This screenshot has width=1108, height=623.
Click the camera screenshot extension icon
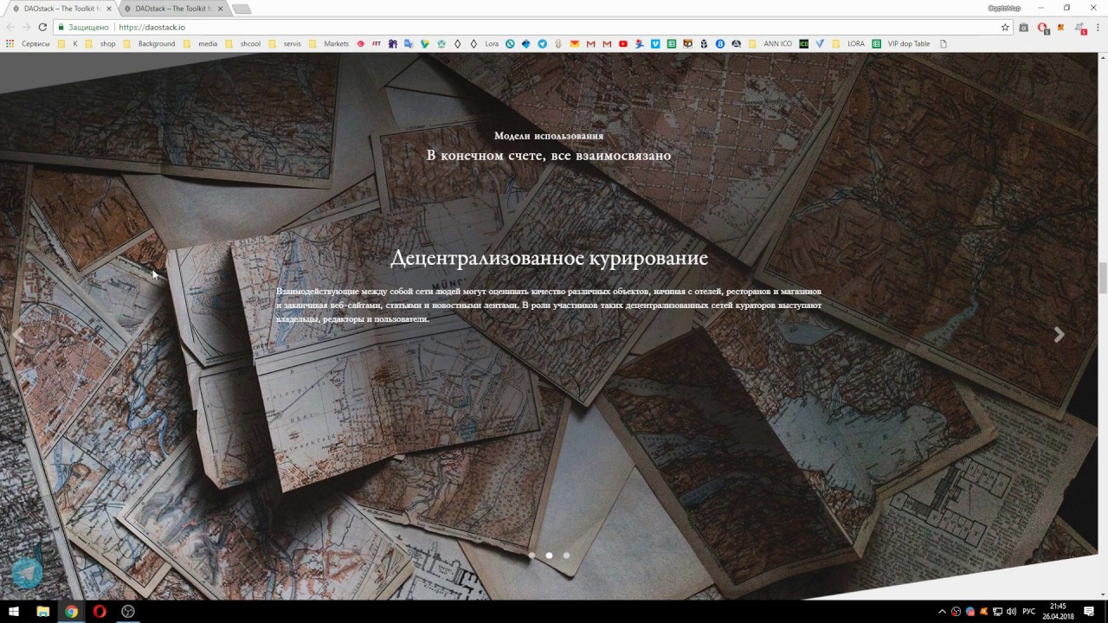point(1024,27)
